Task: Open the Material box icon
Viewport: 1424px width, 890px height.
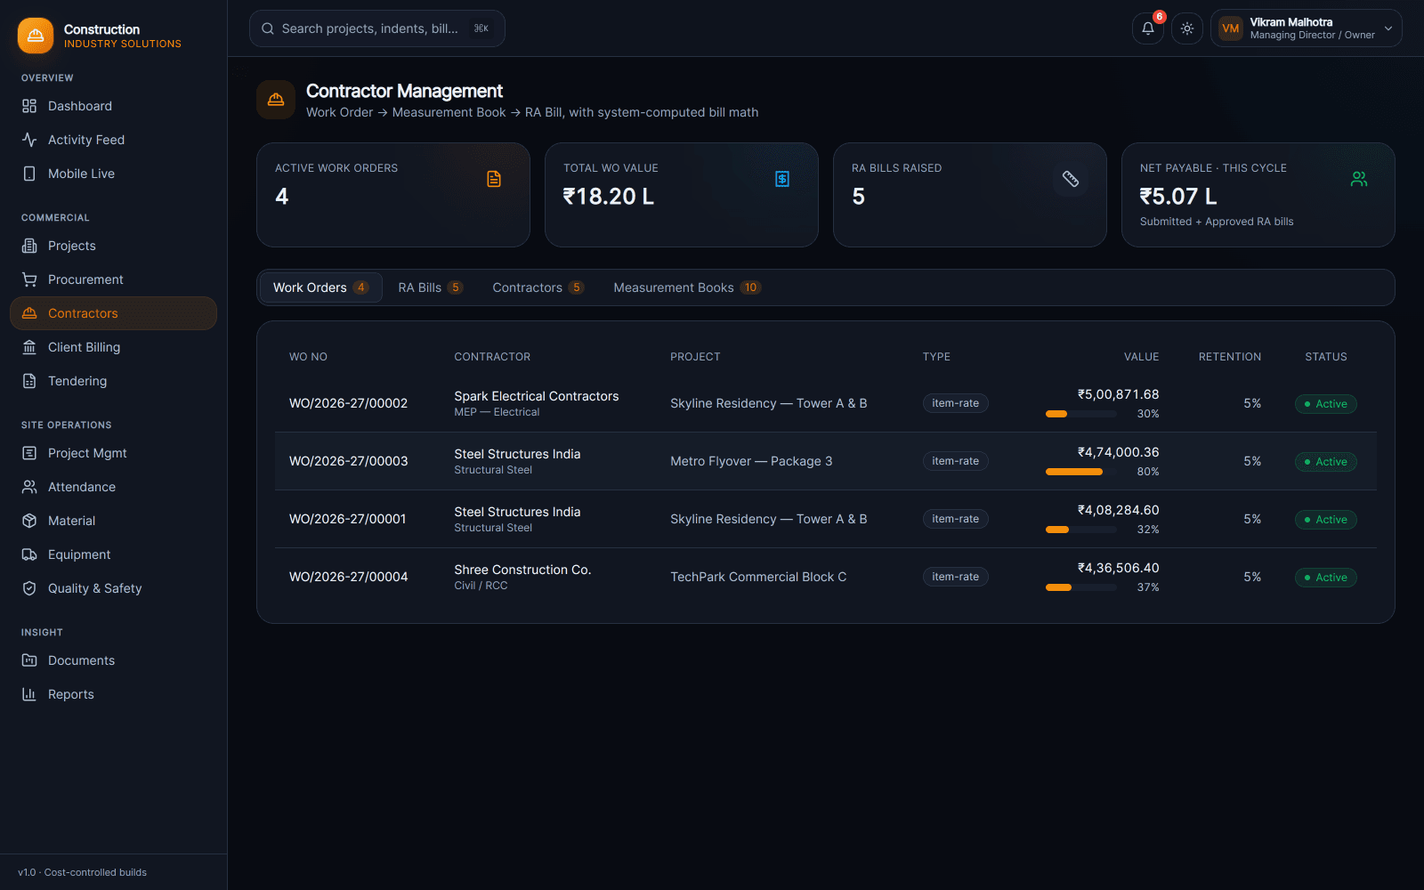Action: 29,521
